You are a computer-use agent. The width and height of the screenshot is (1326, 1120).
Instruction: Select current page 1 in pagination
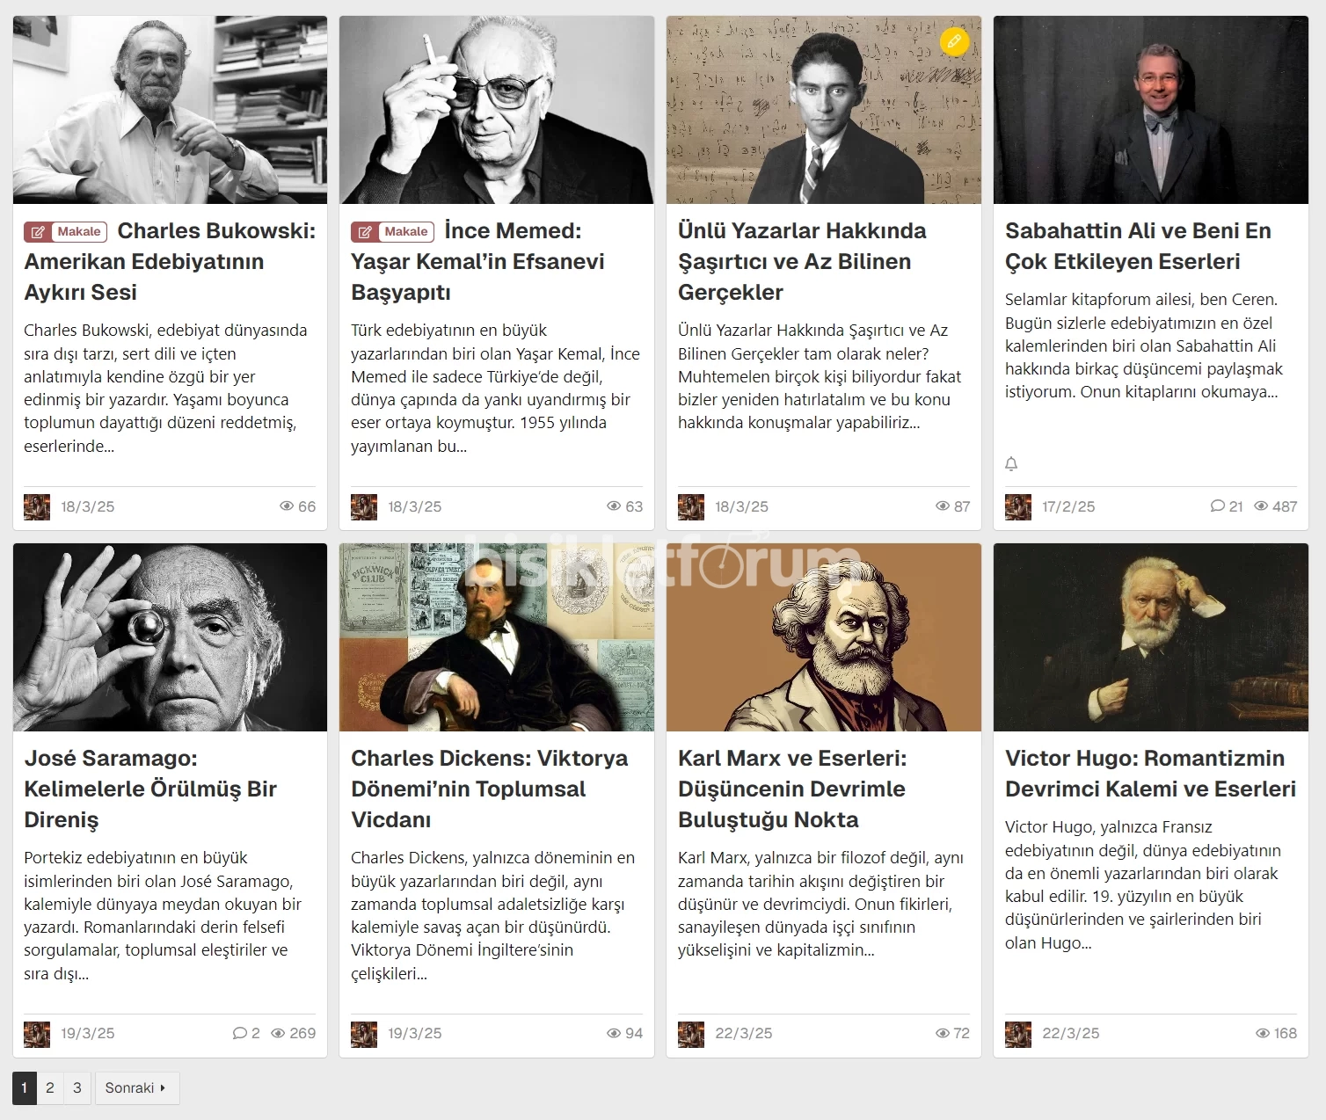(25, 1088)
